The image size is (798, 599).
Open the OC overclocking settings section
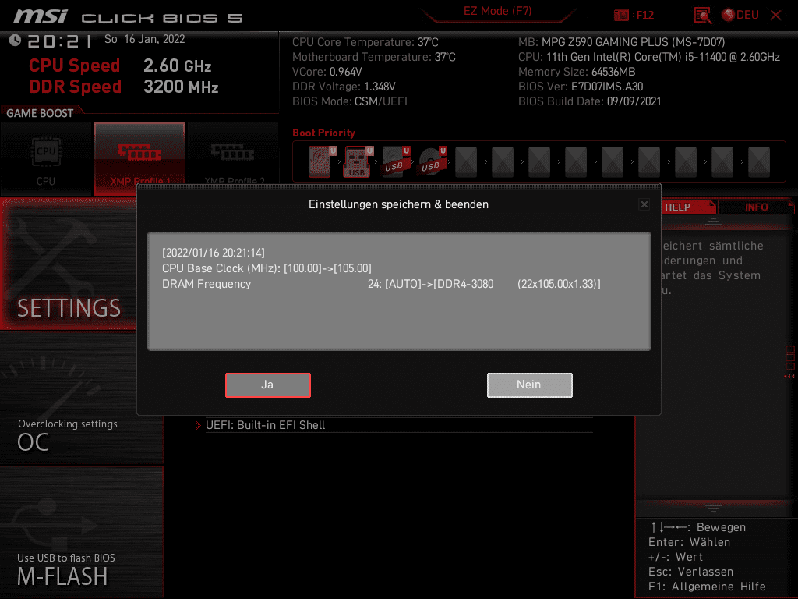81,398
